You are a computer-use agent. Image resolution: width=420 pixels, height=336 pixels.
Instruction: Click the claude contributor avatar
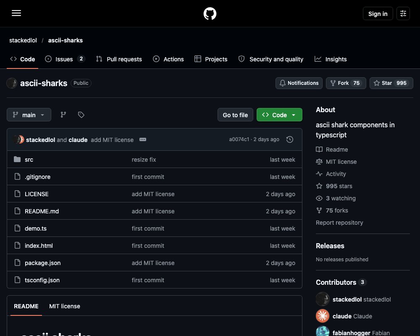(323, 316)
